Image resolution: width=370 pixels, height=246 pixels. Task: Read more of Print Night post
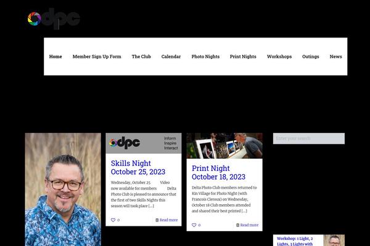coord(249,225)
